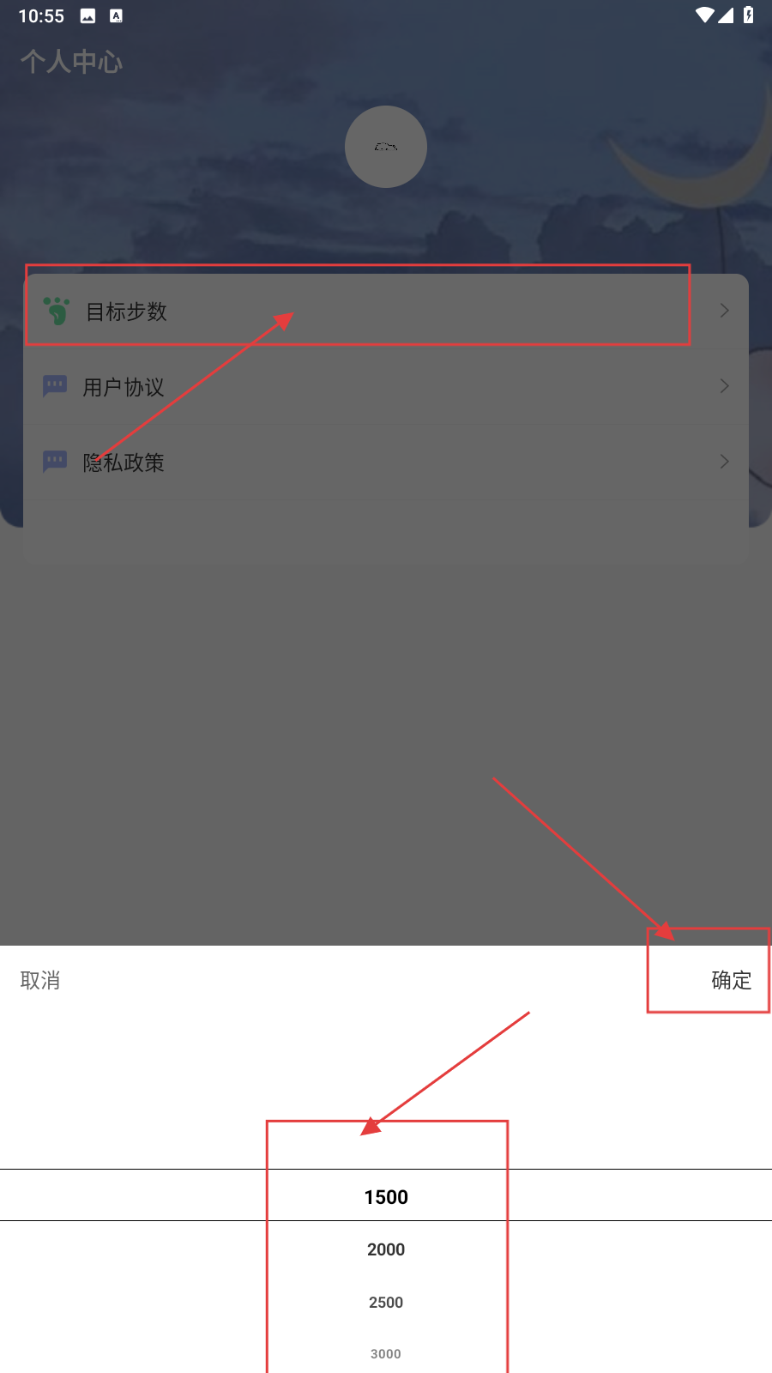Expand the 用户协议 chevron arrow

tap(725, 386)
